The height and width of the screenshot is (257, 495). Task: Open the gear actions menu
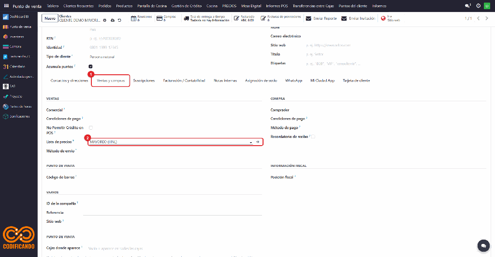click(105, 20)
